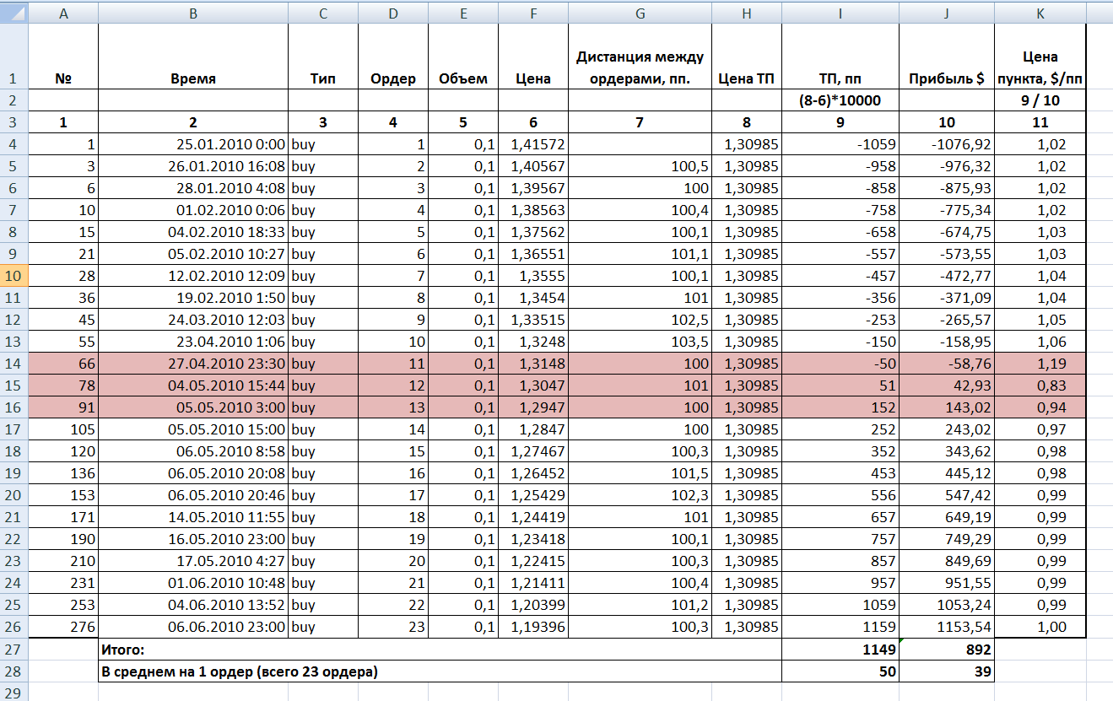Select distance cell 101,5

click(x=640, y=473)
